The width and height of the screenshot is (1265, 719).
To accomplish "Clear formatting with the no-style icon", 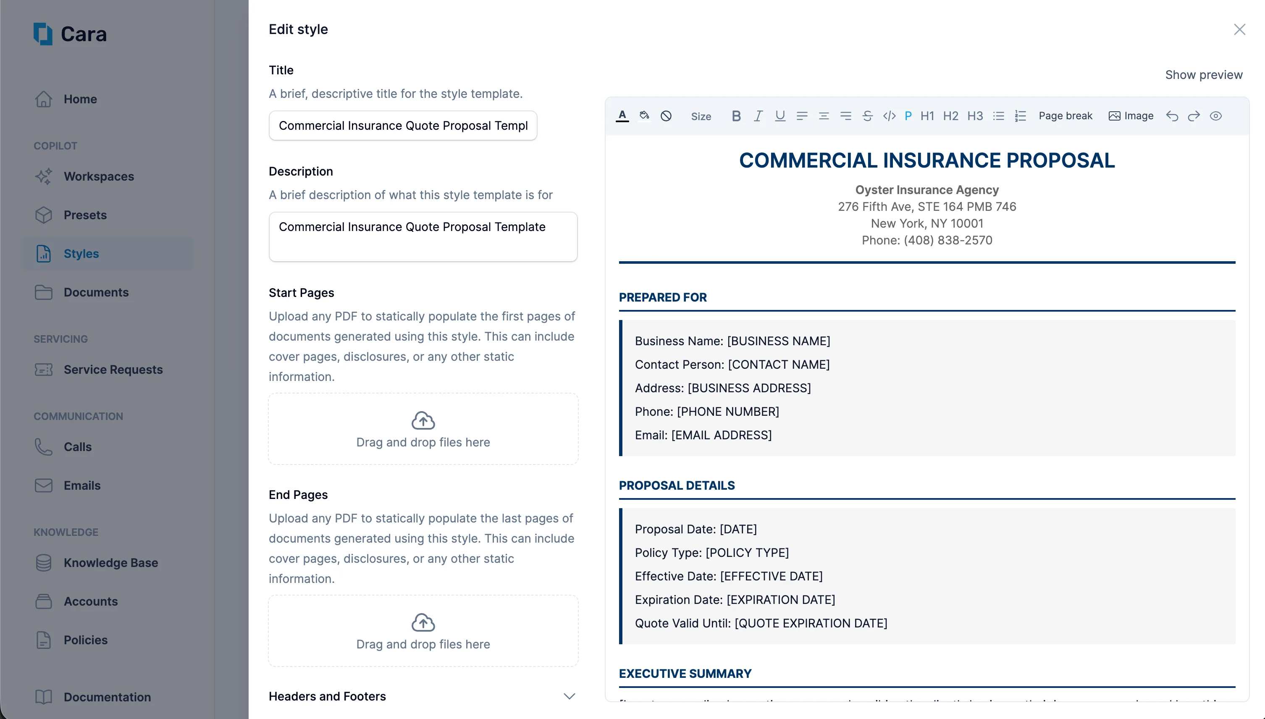I will pos(666,116).
